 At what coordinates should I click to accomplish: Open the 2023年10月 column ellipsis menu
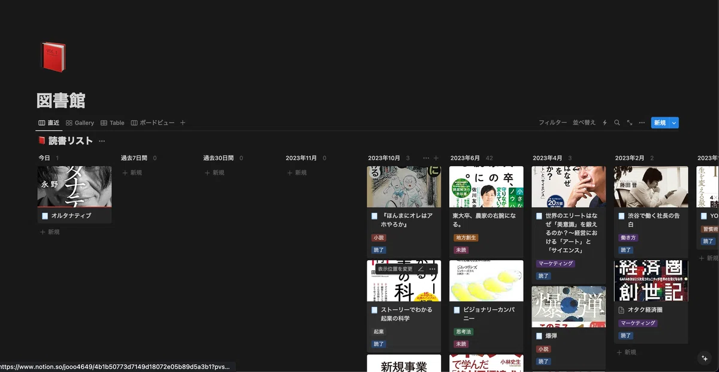point(426,158)
